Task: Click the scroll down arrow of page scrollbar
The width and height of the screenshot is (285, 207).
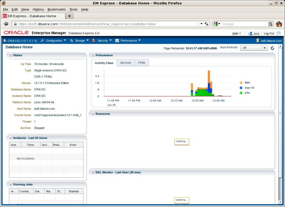Action: pos(280,202)
